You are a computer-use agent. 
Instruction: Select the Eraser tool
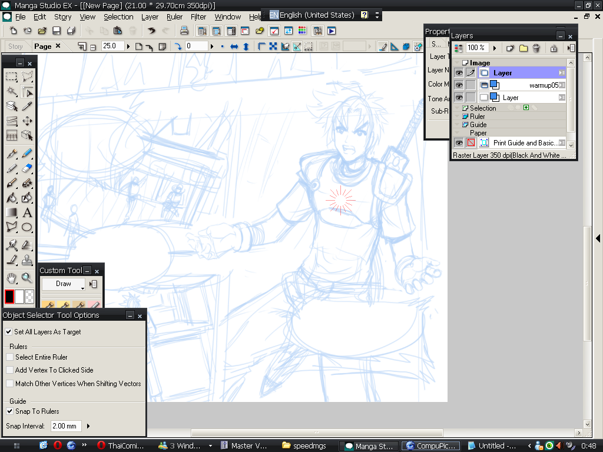27,168
